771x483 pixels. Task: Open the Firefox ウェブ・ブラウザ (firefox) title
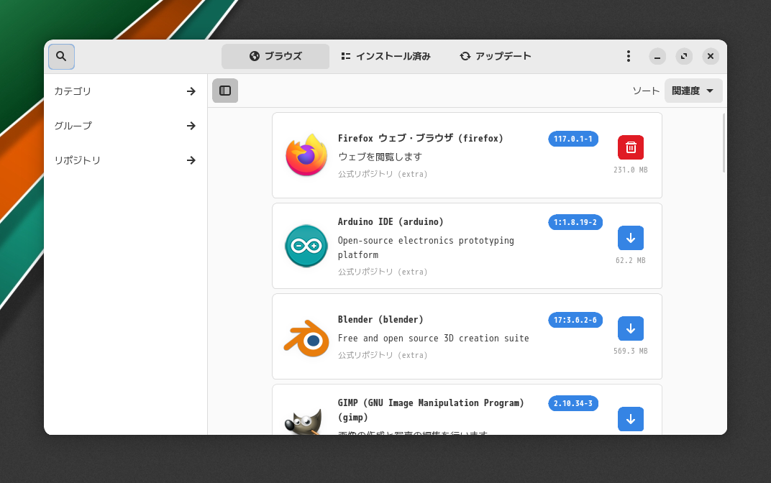coord(421,139)
